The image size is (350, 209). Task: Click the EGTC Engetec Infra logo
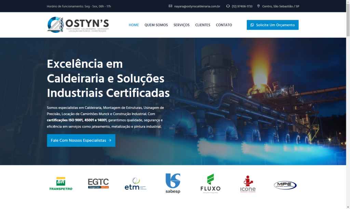pyautogui.click(x=98, y=184)
